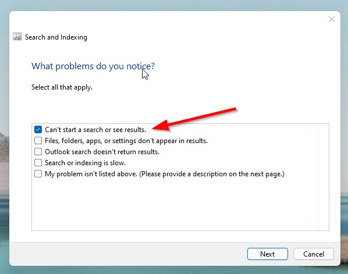
Task: Dismiss the dialog with Cancel
Action: (x=314, y=254)
